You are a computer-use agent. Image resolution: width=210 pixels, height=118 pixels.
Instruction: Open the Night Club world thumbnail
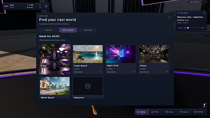coord(121,54)
